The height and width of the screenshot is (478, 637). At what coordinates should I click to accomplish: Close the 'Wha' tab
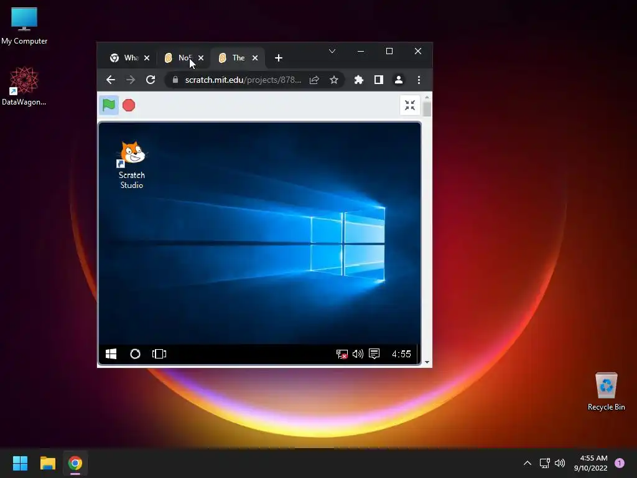pyautogui.click(x=147, y=58)
